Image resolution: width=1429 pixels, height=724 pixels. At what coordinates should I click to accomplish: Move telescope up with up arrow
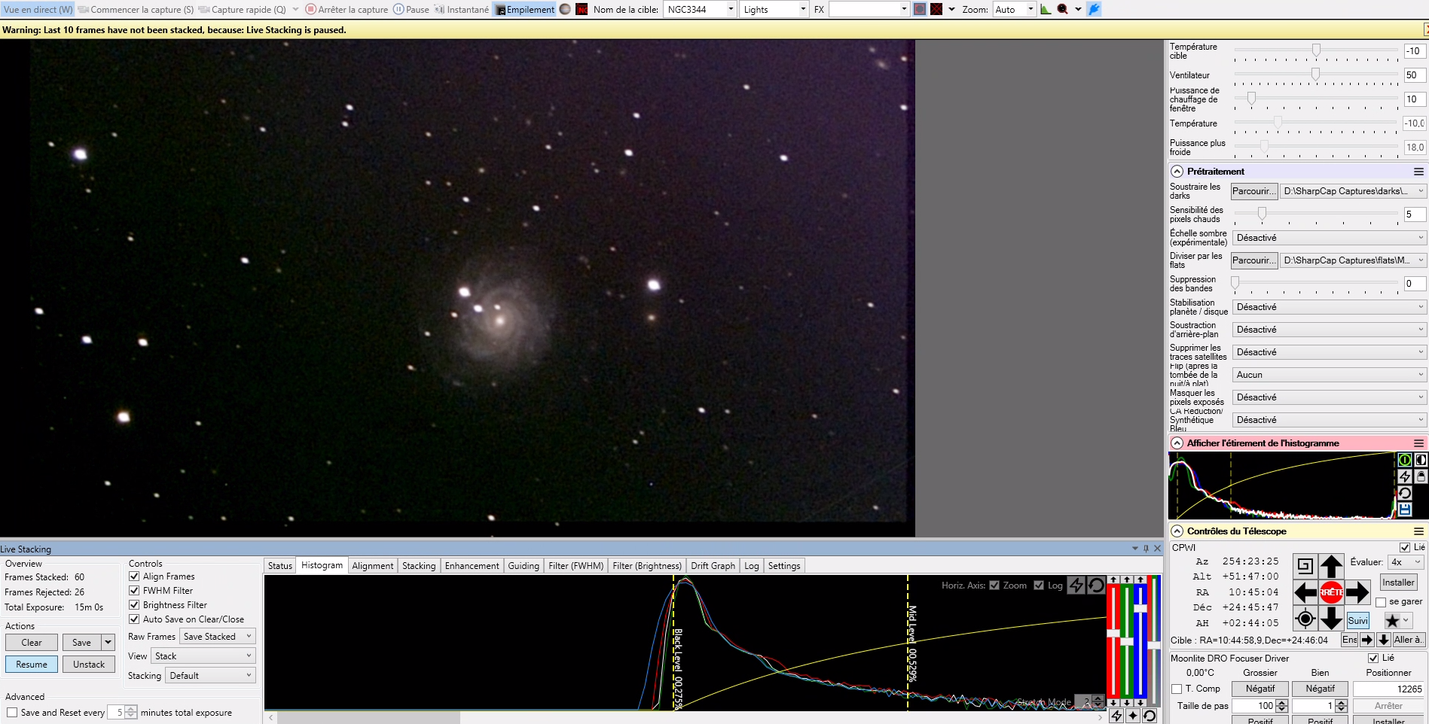click(1331, 566)
